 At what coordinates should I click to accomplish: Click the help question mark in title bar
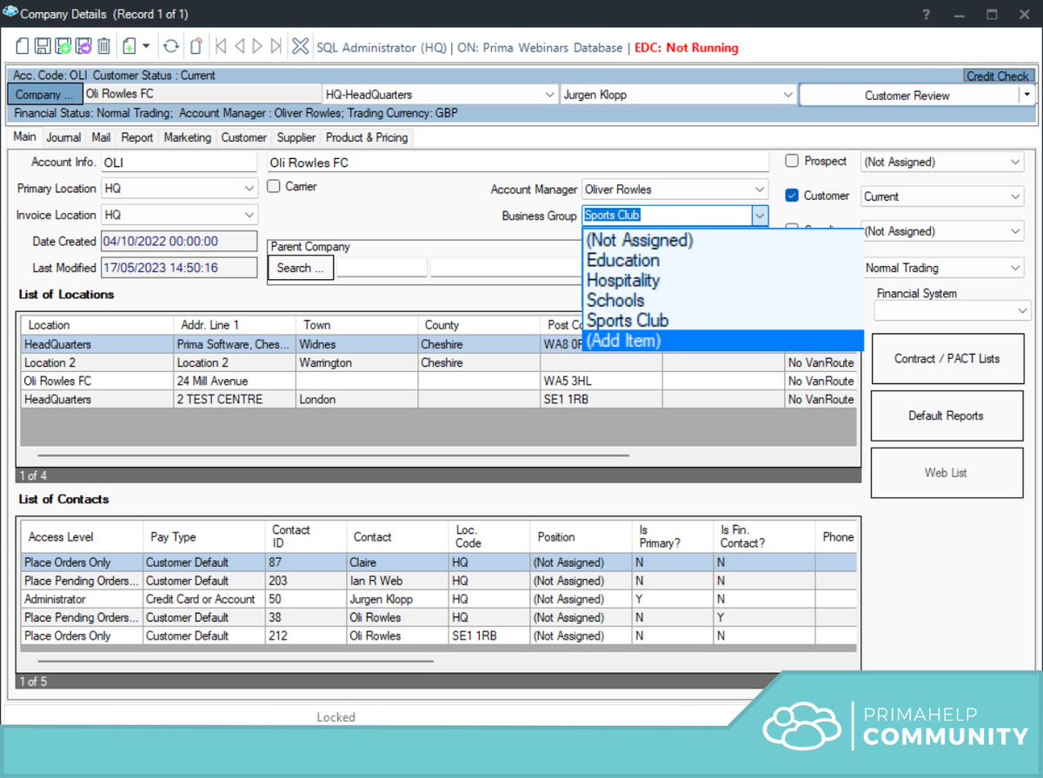(x=927, y=14)
